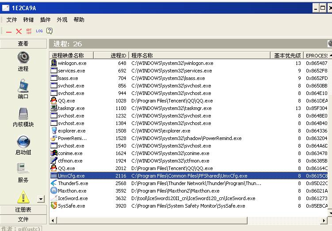The width and height of the screenshot is (332, 231).
Task: Click the red X toolbar icon
Action: 19,31
